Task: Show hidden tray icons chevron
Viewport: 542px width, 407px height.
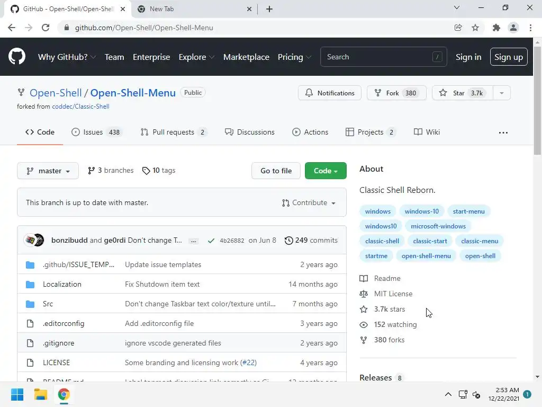Action: tap(448, 394)
